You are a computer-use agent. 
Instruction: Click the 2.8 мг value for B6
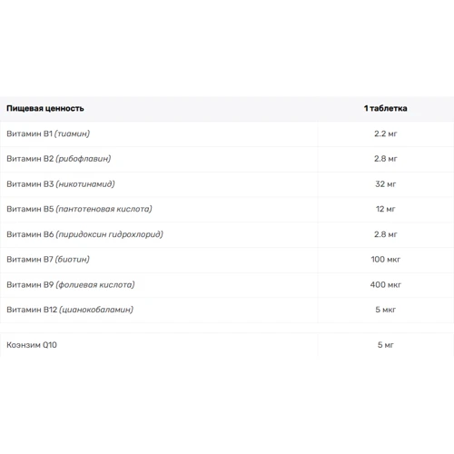[x=385, y=234]
